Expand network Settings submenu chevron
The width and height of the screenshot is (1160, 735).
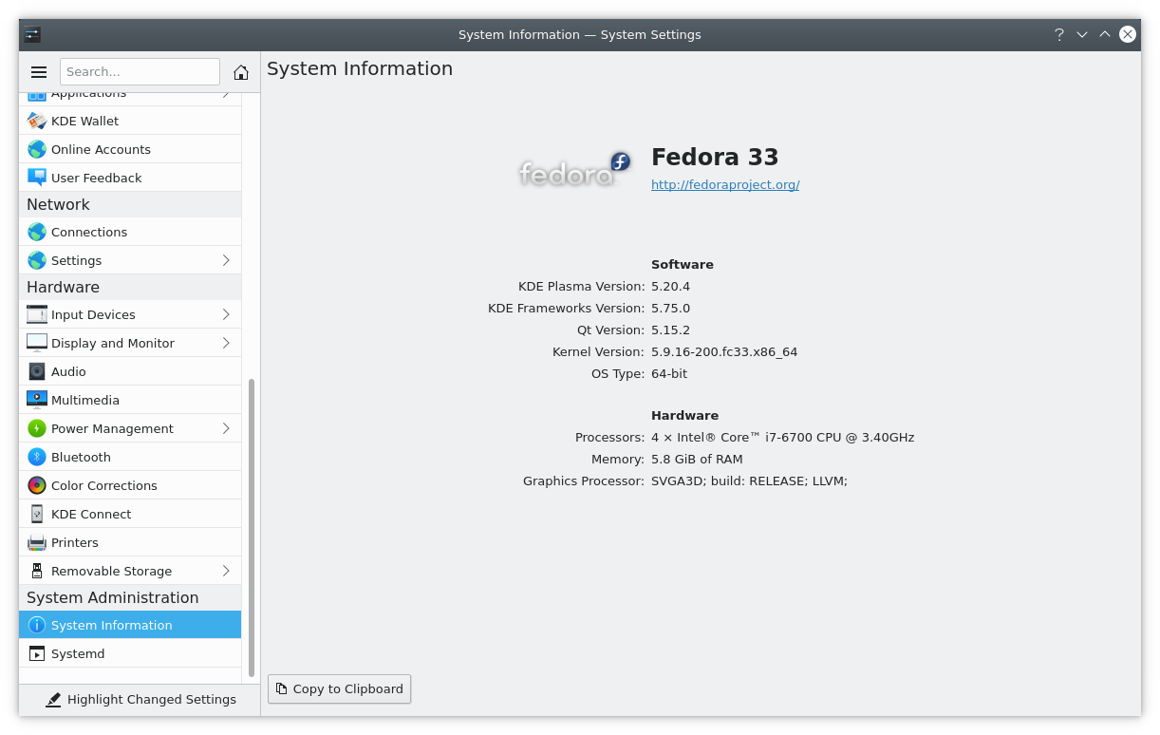[226, 260]
